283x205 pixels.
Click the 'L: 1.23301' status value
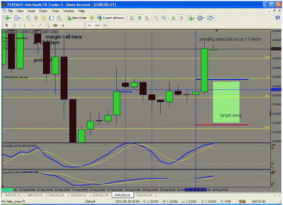(189, 201)
